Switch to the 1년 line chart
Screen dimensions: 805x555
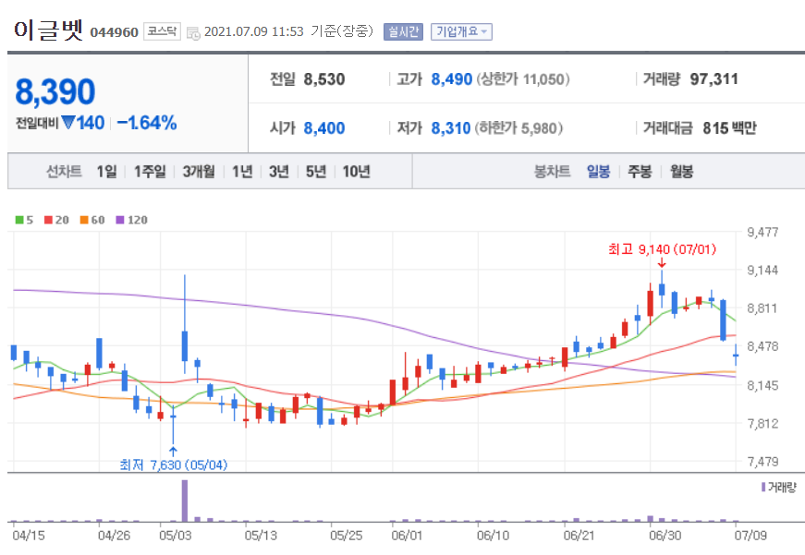(242, 172)
